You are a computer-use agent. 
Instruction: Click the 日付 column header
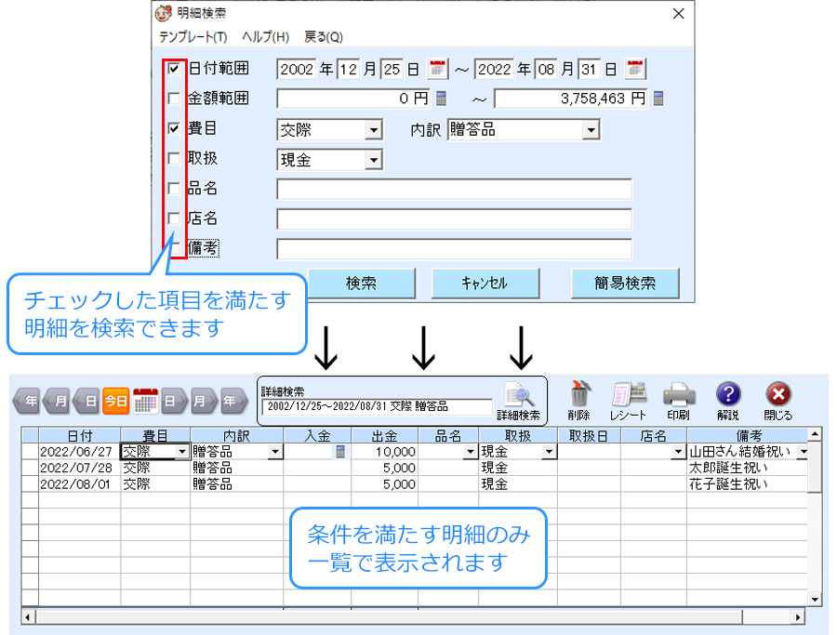[x=80, y=435]
